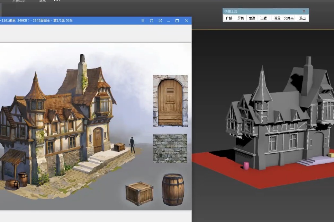
Task: Click the stone wall texture thumbnail
Action: click(x=170, y=149)
